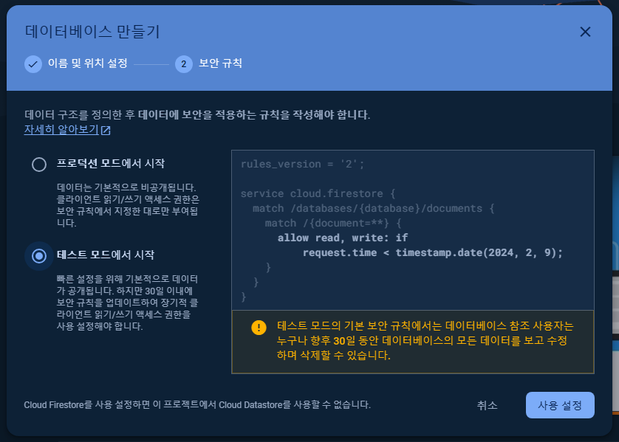Select the 보안 규칙 step label
The image size is (619, 442).
coord(220,63)
